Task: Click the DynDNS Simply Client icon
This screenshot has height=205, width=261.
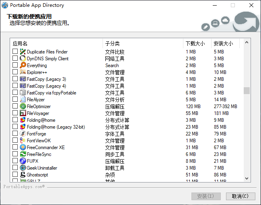Action: coord(23,59)
